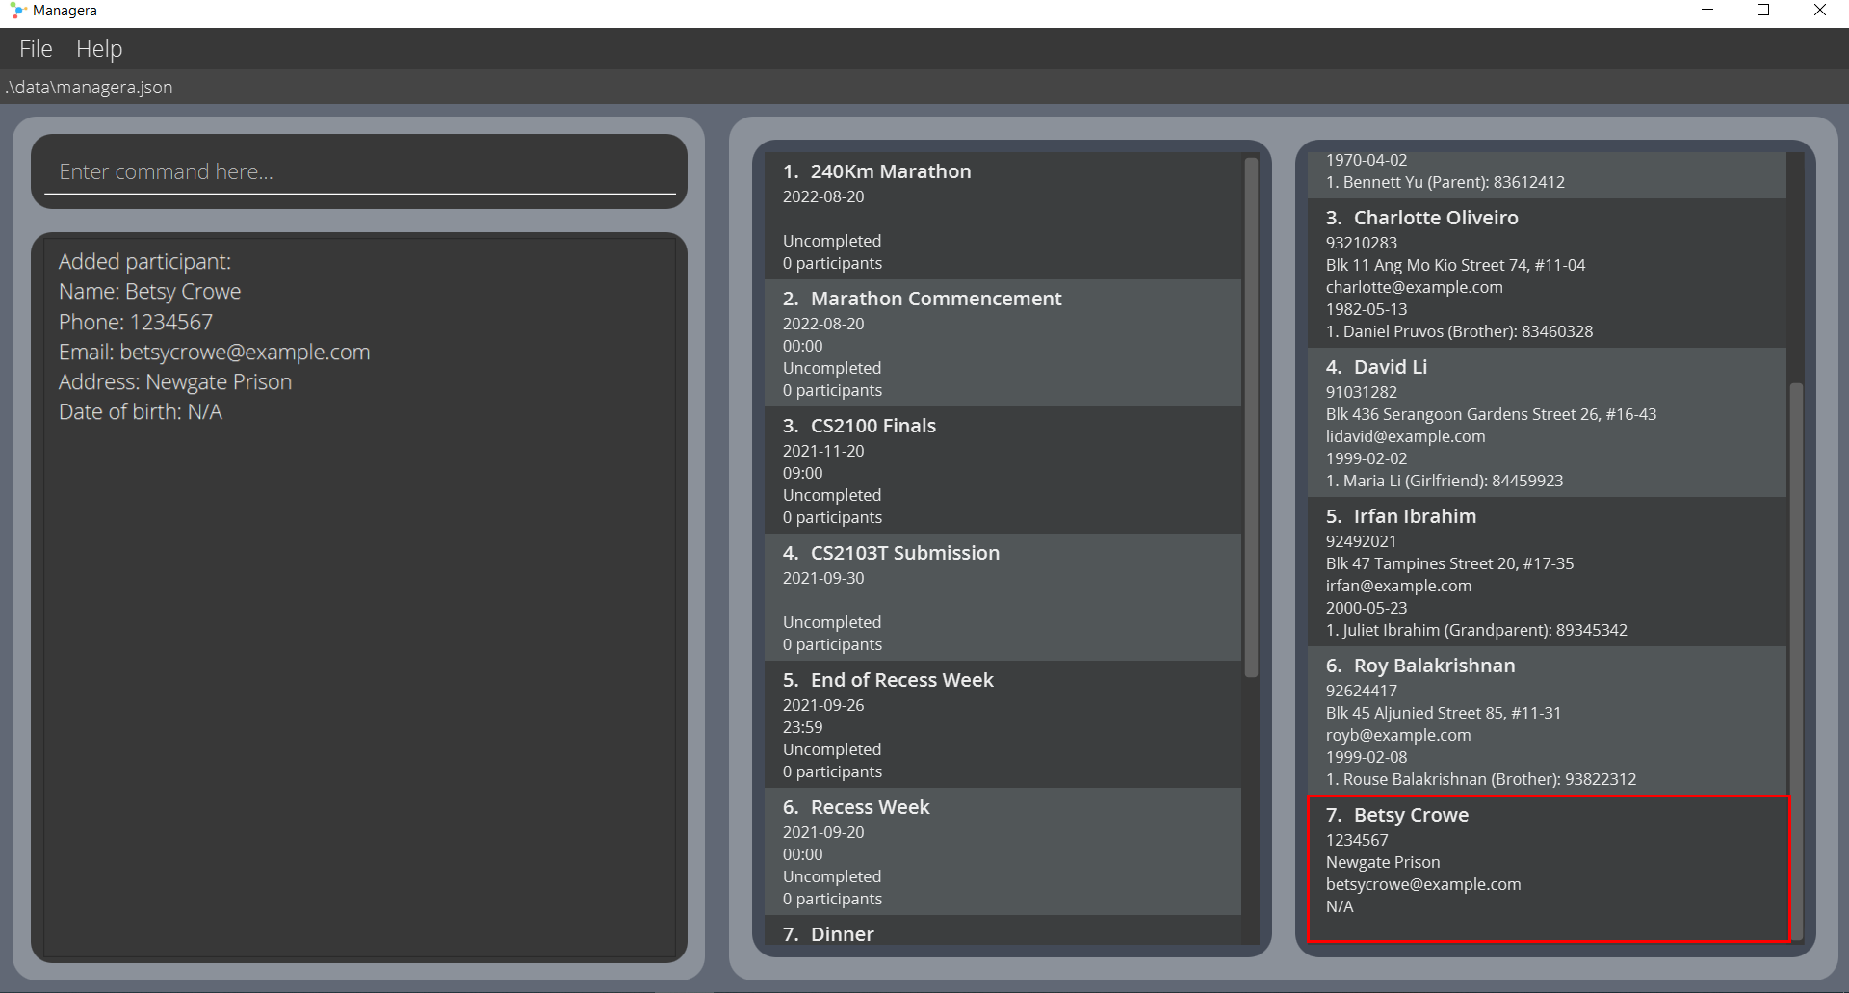Click the Managera app icon in title bar
Screen dimensions: 1849x993
[17, 11]
